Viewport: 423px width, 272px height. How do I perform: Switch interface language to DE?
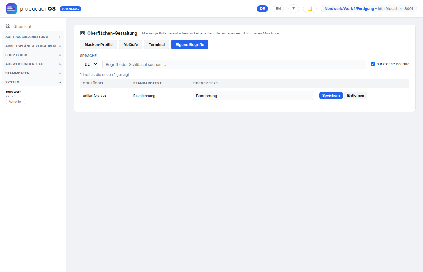click(x=262, y=9)
